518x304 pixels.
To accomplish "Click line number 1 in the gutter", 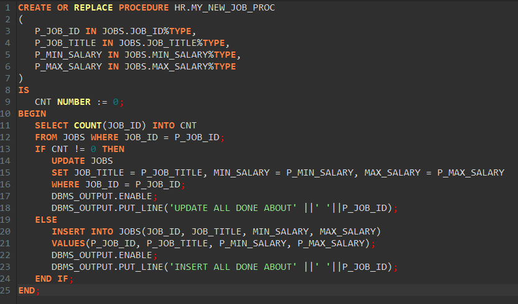I will (7, 7).
